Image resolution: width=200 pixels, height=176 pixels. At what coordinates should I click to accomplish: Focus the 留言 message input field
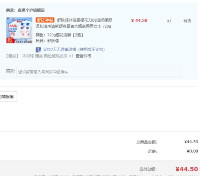[x=99, y=72]
